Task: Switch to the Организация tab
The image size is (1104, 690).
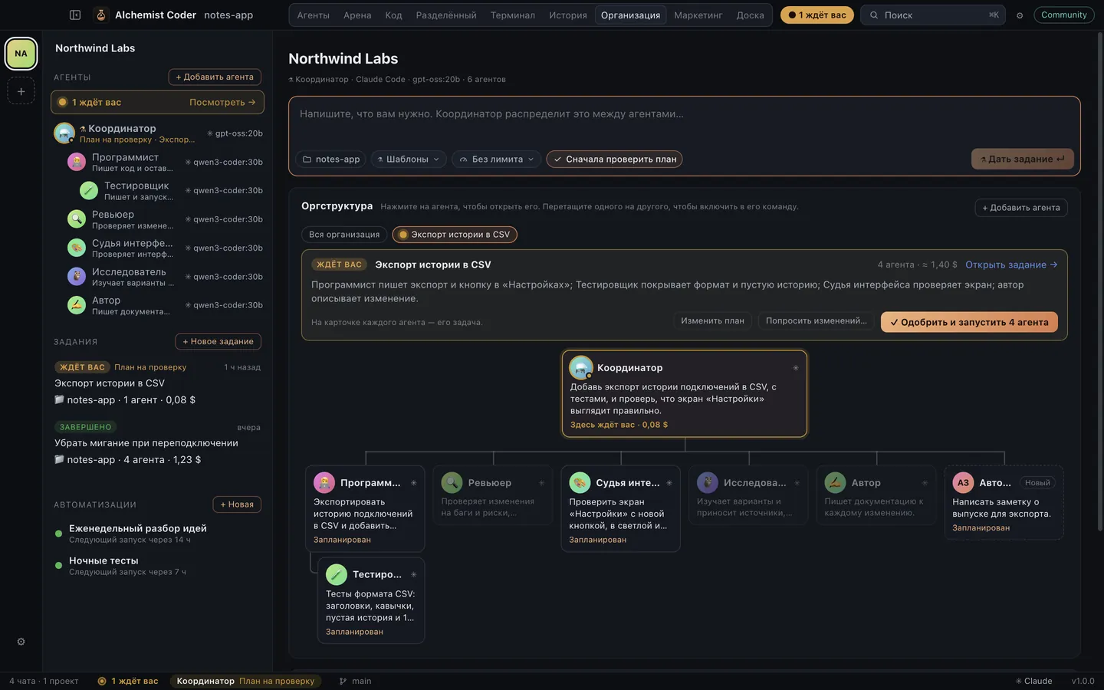Action: pyautogui.click(x=630, y=15)
